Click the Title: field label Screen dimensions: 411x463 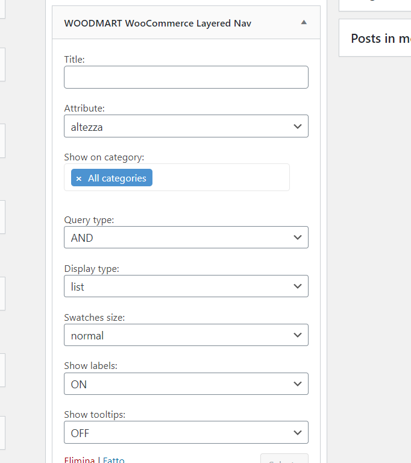pos(75,60)
